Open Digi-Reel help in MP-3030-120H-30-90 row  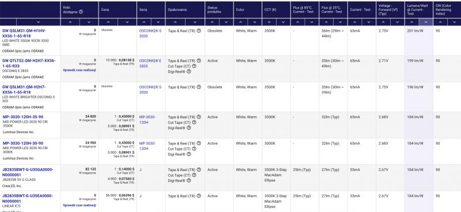189,154
